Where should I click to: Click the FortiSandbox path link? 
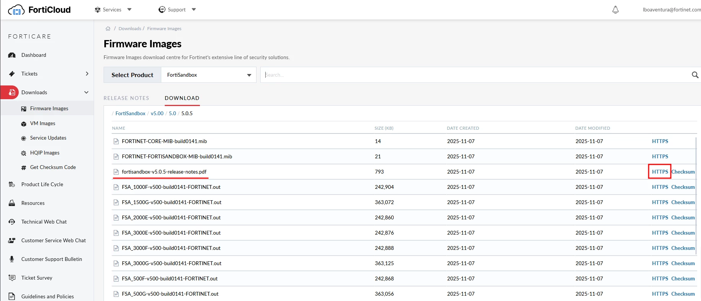[130, 113]
